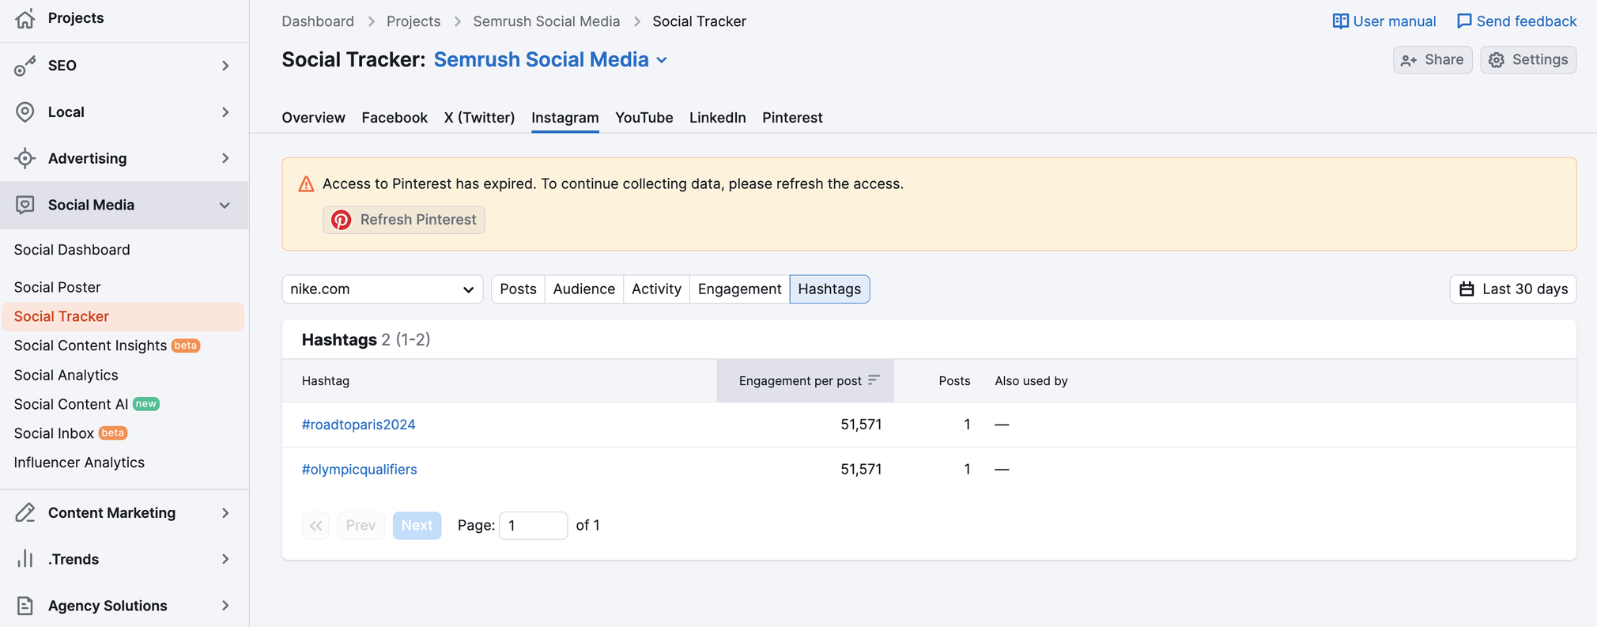Click the Share button

[x=1433, y=60]
